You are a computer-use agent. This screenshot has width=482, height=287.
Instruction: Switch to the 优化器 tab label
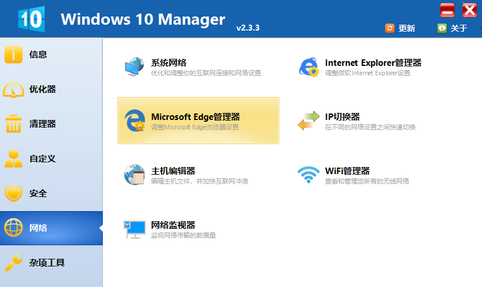pos(42,89)
